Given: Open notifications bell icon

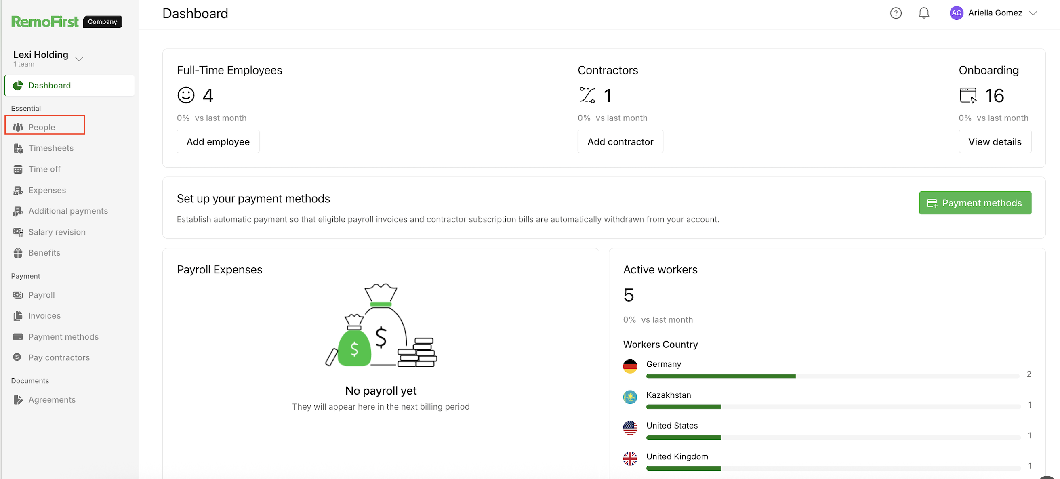Looking at the screenshot, I should 924,13.
